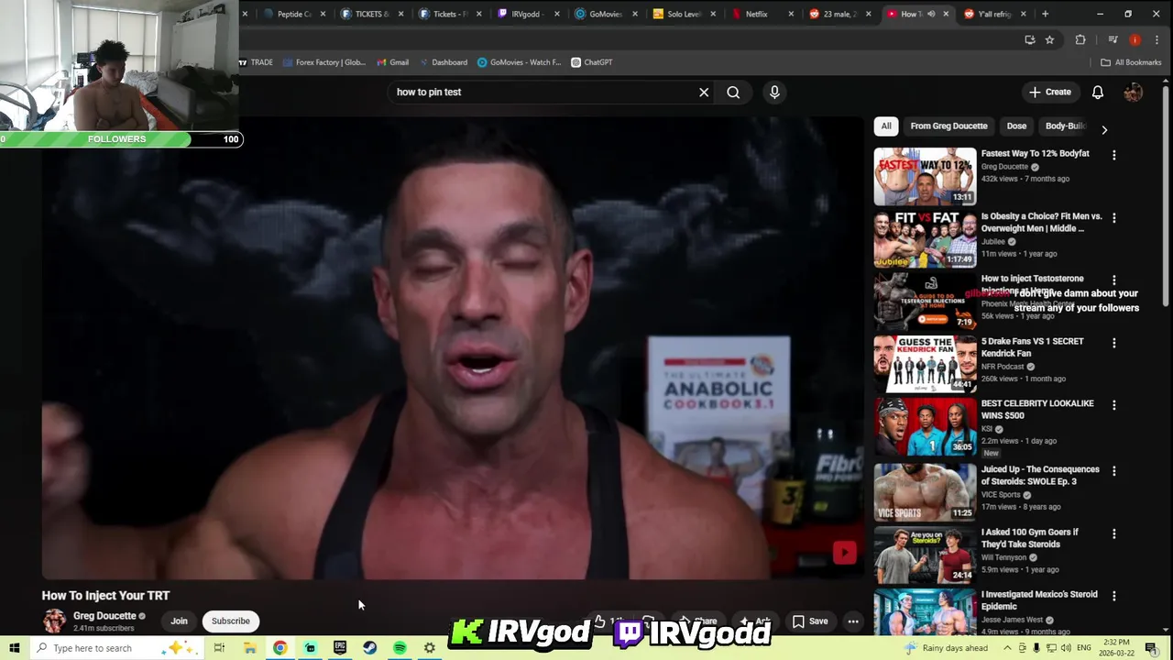This screenshot has height=660, width=1173.
Task: Click the Subscribe button
Action: click(x=231, y=621)
